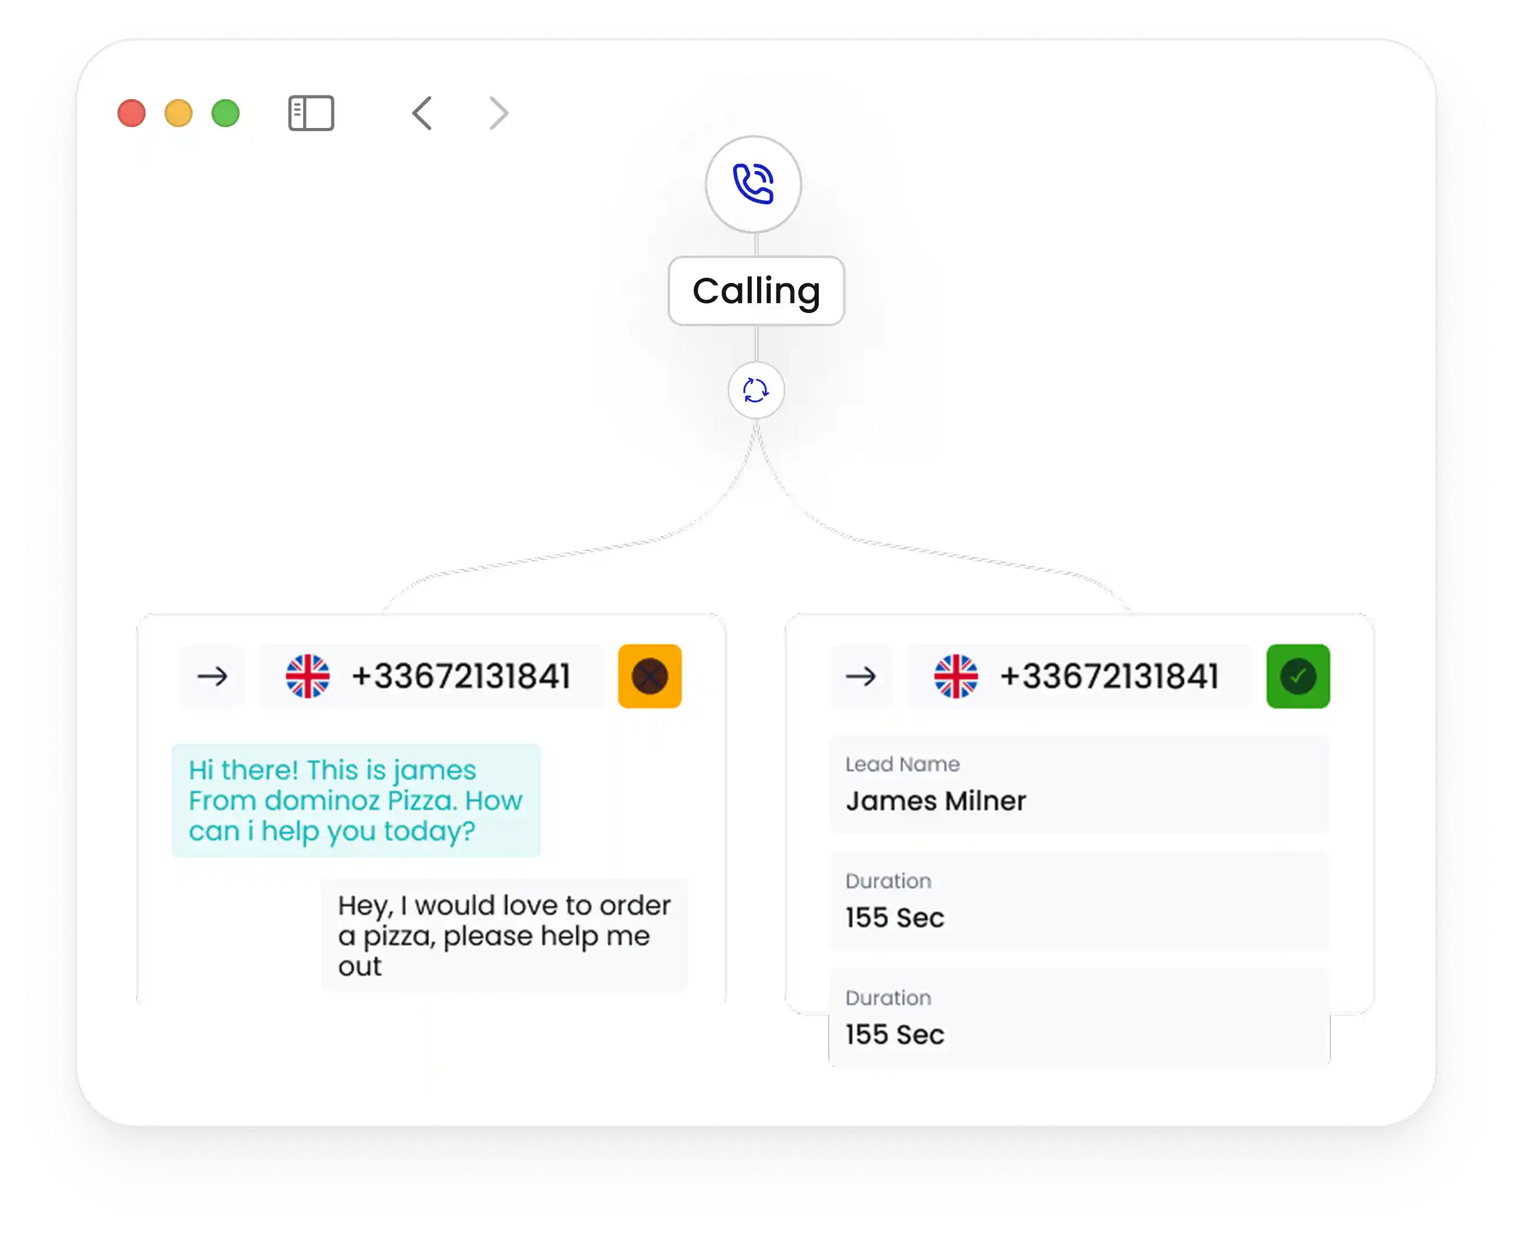The width and height of the screenshot is (1513, 1241).
Task: Click the teal greeting message bubble
Action: point(356,801)
